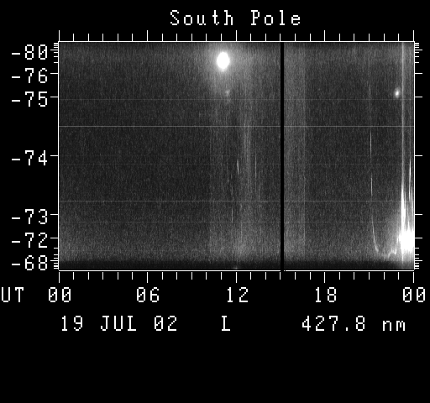Click the -76 latitude axis label
Viewport: 430px width, 403px height.
(x=29, y=76)
